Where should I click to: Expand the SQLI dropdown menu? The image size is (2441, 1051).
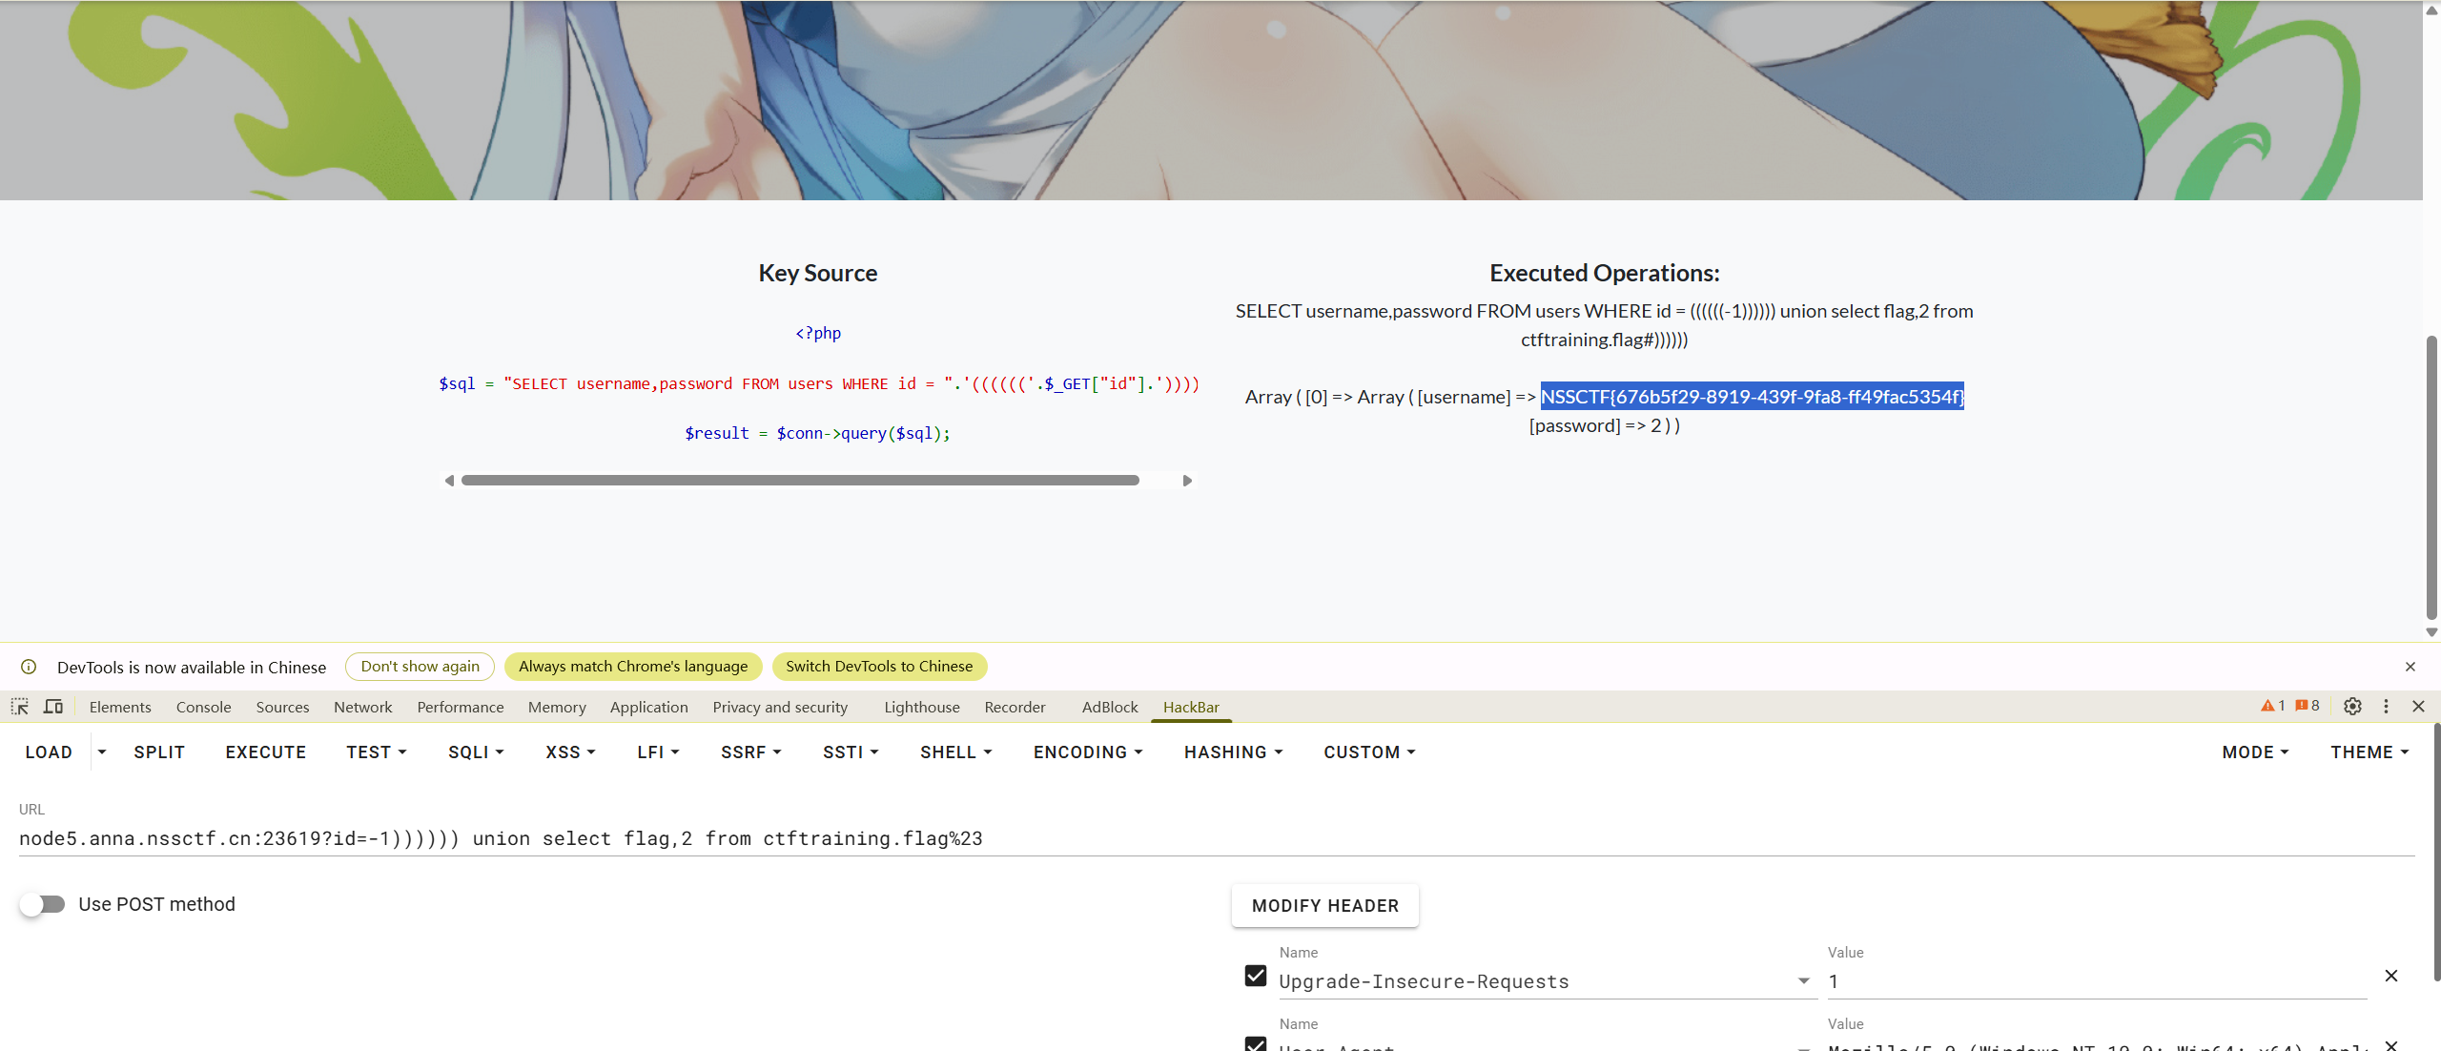[476, 752]
